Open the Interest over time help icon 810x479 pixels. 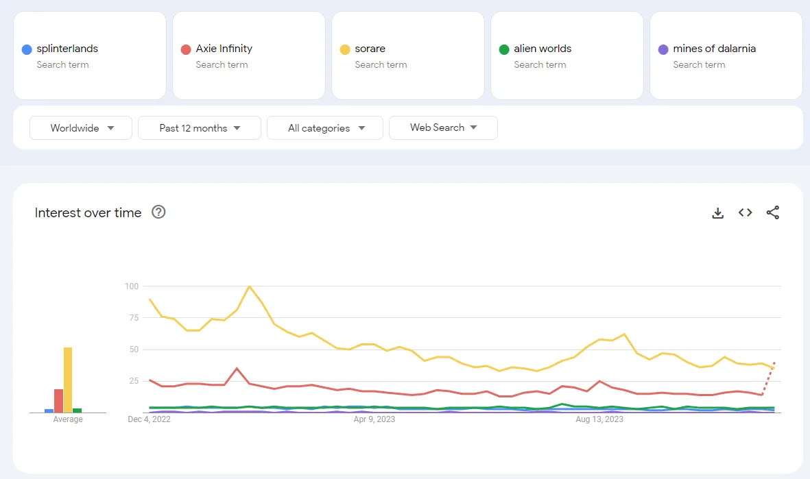158,212
